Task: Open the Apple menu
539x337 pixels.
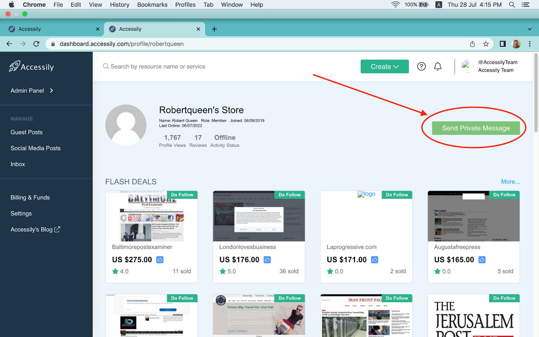Action: 11,5
